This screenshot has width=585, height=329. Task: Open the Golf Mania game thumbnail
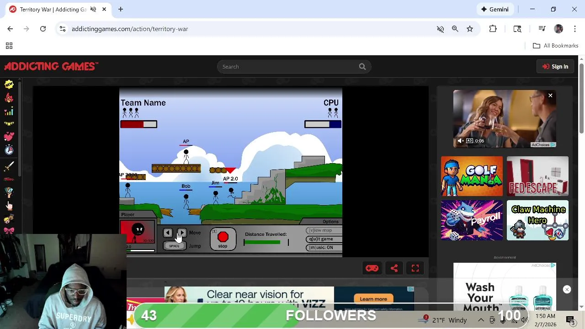click(x=472, y=176)
